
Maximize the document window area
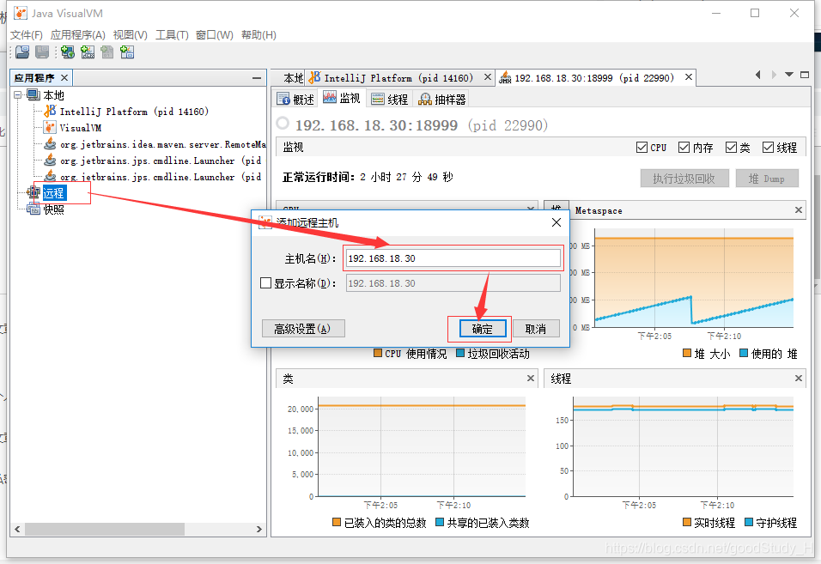[x=805, y=75]
